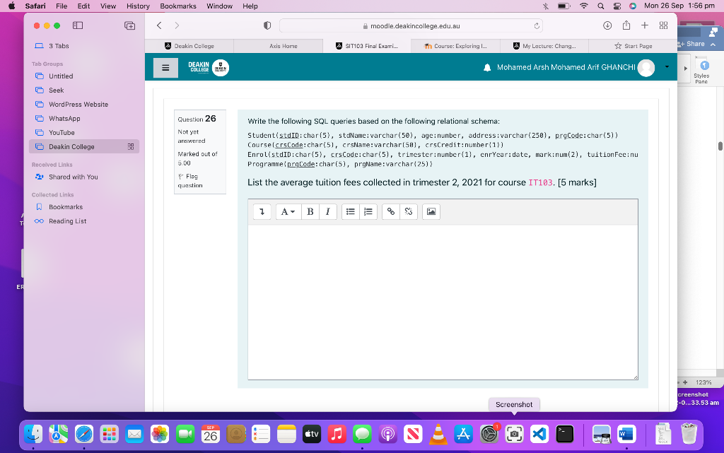Viewport: 724px width, 453px height.
Task: Insert a numbered list
Action: coord(368,212)
